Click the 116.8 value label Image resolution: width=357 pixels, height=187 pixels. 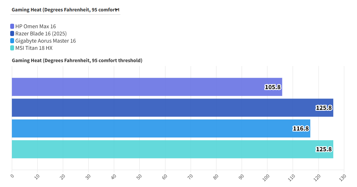[301, 128]
